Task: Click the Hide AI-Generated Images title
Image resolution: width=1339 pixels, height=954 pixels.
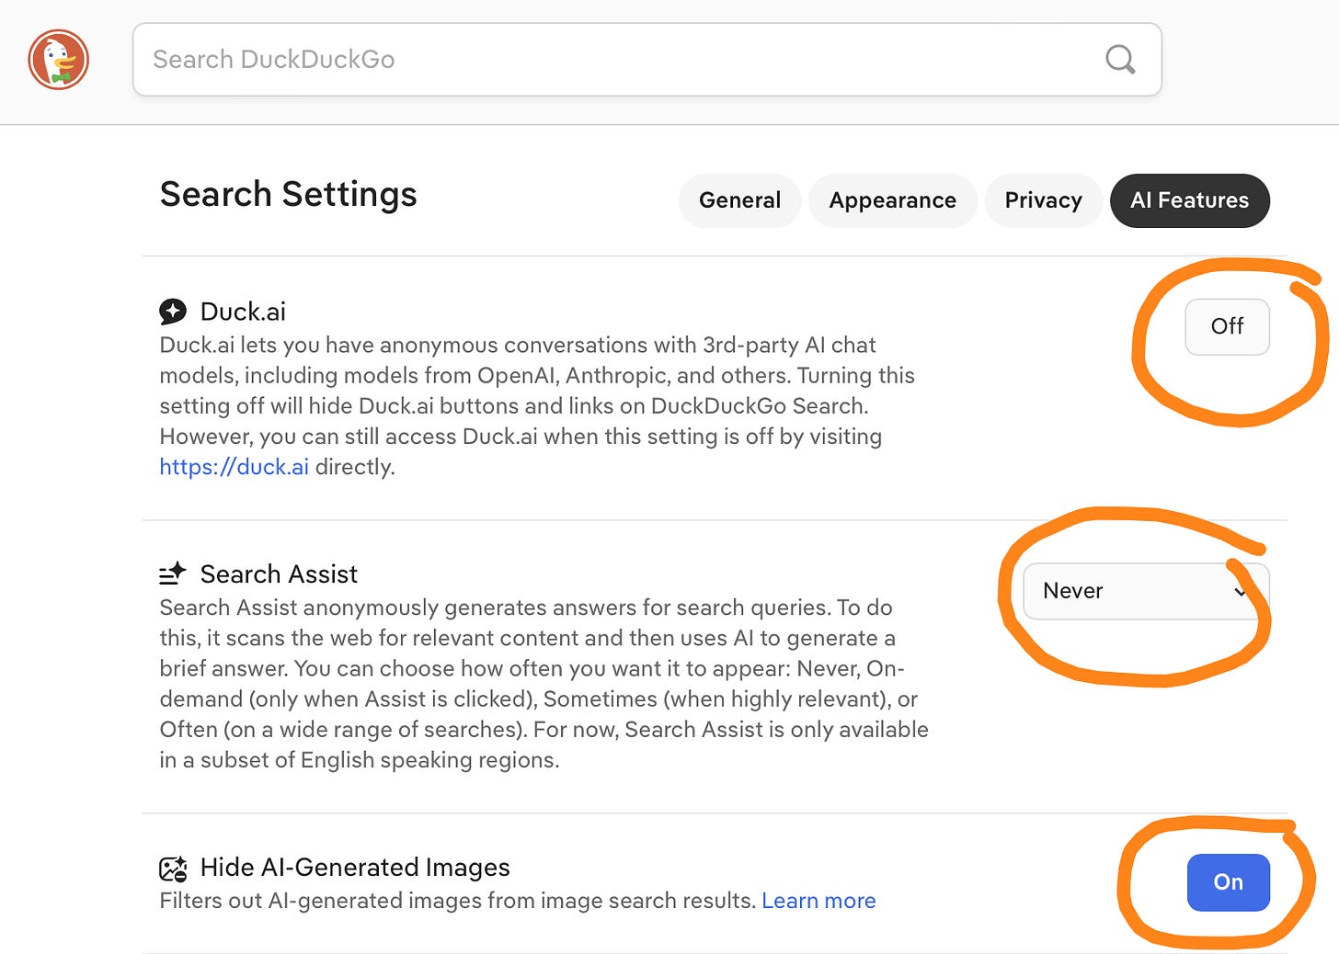Action: click(x=355, y=868)
